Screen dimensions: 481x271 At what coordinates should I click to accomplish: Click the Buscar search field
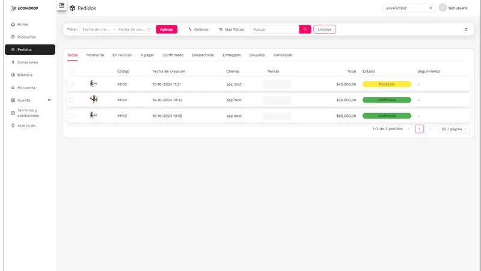tap(275, 29)
